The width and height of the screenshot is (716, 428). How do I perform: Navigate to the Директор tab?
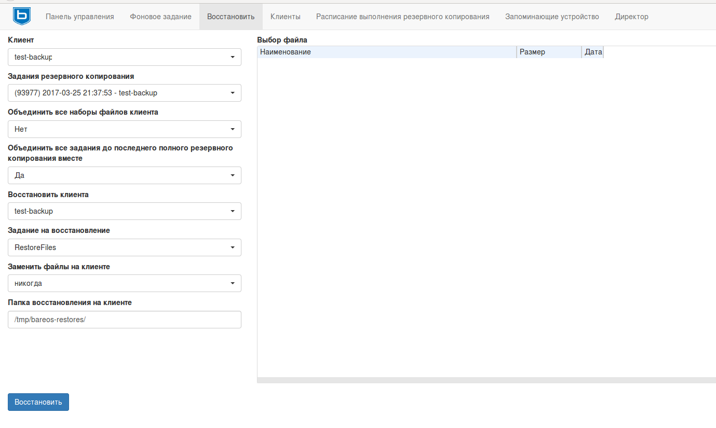pos(631,17)
